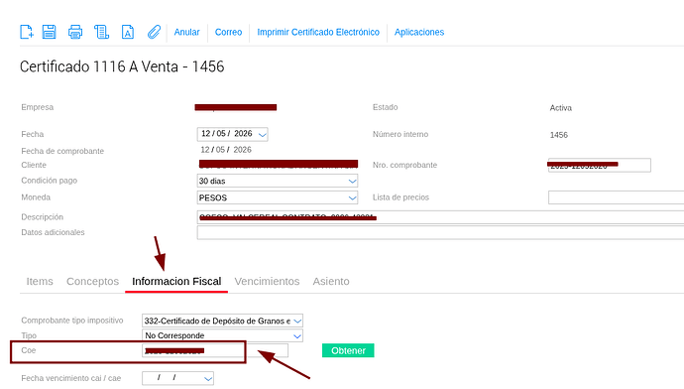This screenshot has width=684, height=389.
Task: Switch to the Items tab
Action: point(40,281)
